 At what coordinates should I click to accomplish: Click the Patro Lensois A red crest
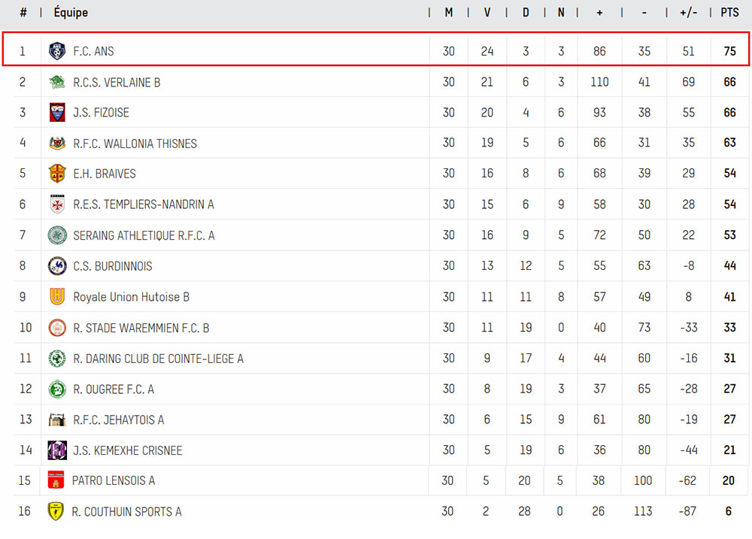click(56, 480)
